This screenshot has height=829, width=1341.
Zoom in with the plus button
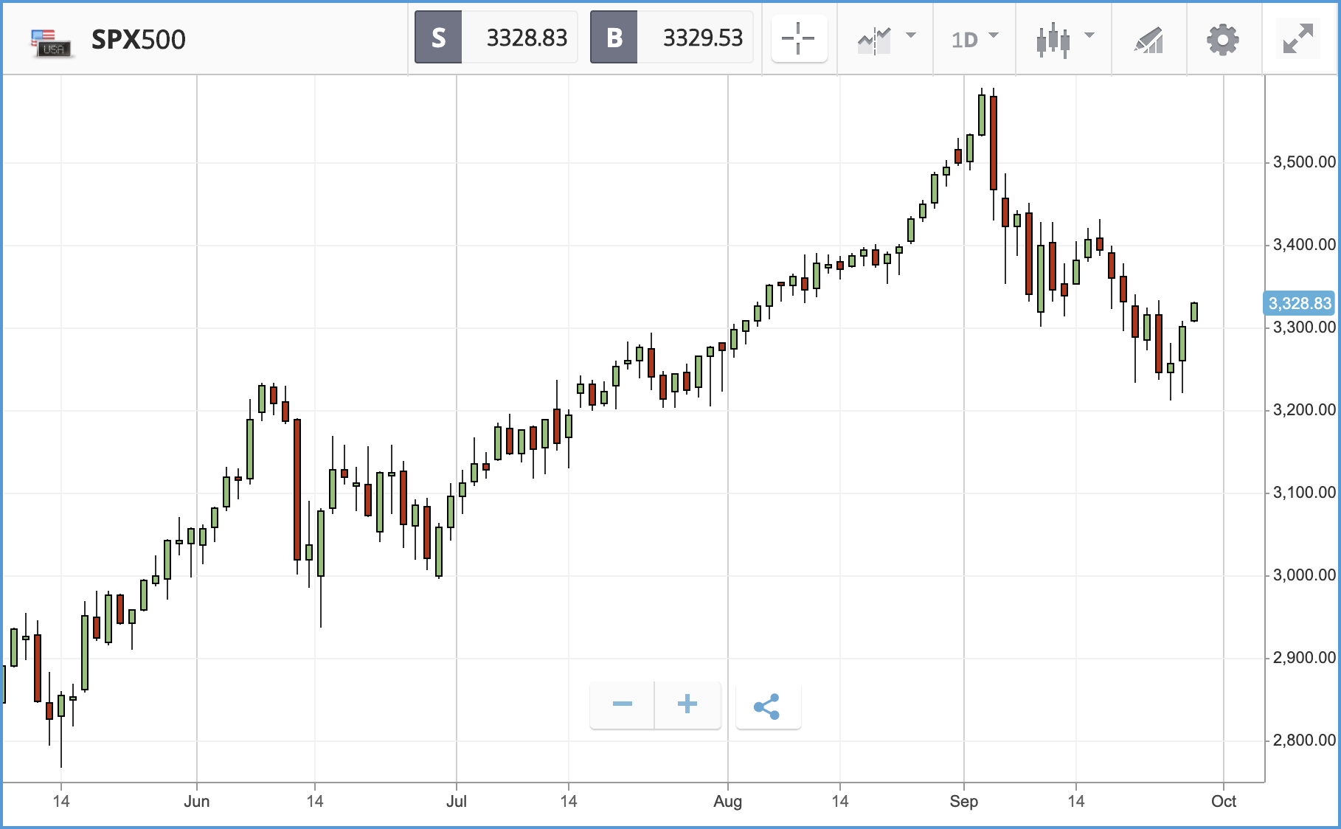click(687, 704)
